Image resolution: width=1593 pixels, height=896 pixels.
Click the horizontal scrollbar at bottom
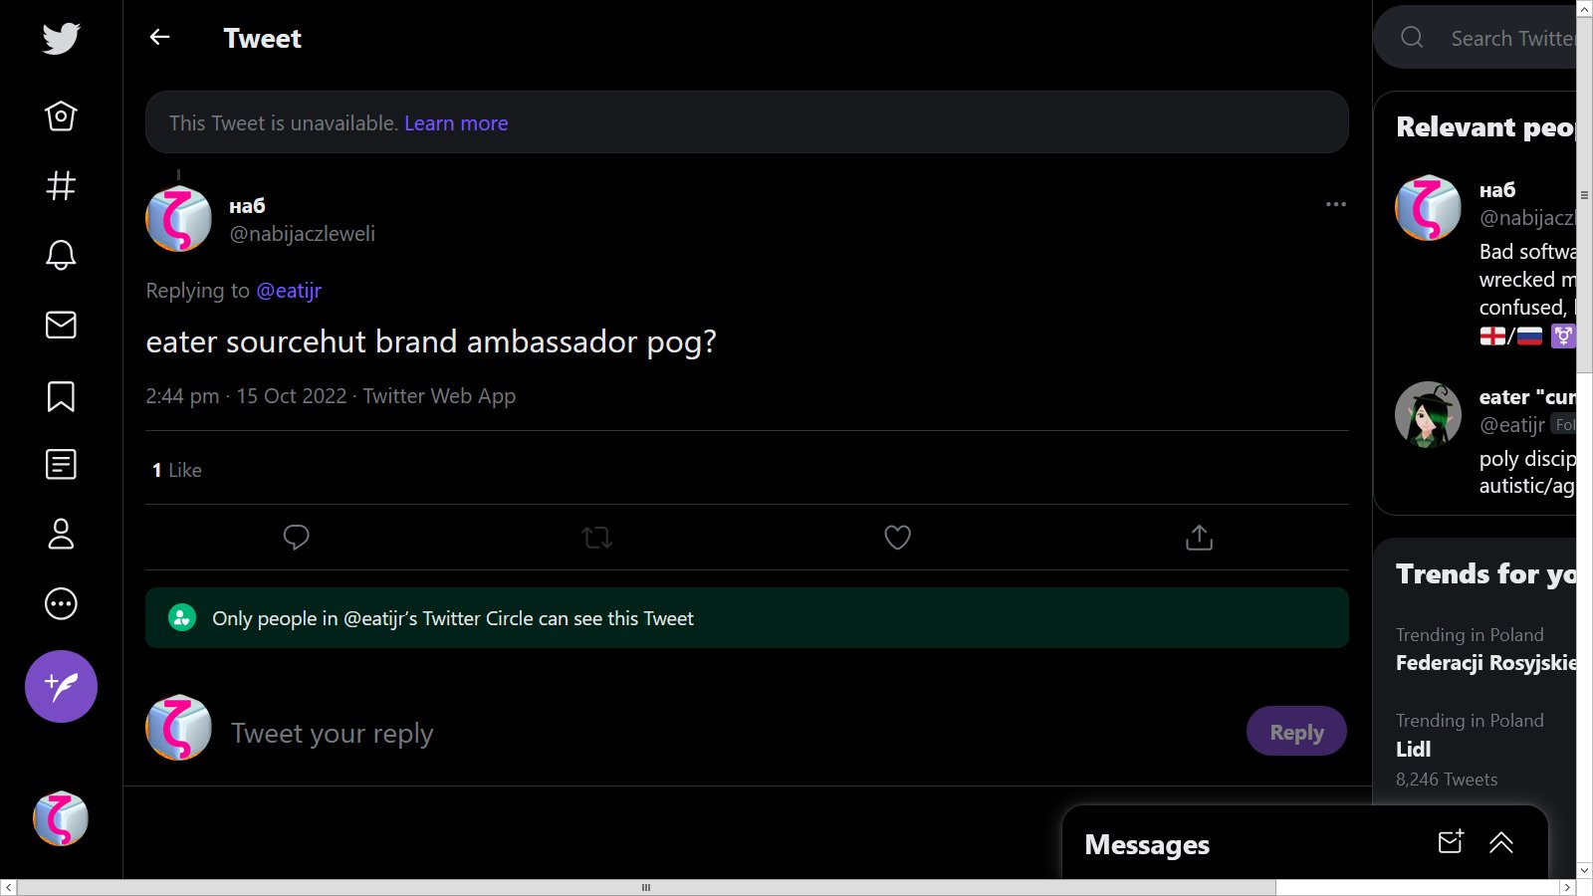pos(645,887)
